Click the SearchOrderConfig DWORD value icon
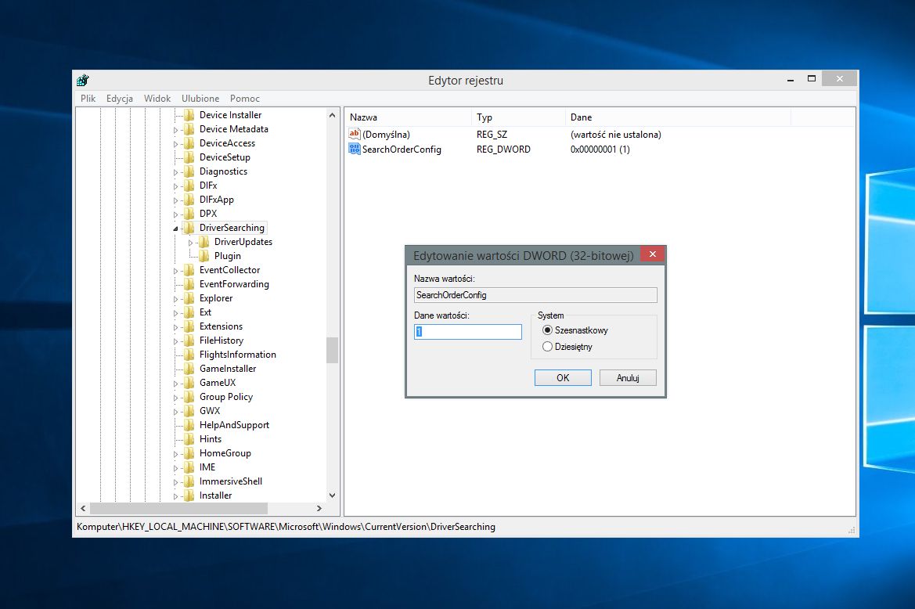The width and height of the screenshot is (915, 609). tap(355, 149)
